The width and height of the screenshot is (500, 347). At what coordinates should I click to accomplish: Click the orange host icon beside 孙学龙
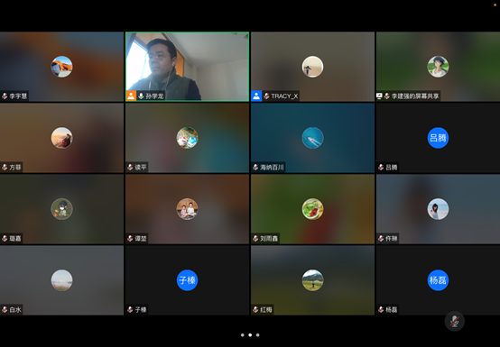(131, 96)
